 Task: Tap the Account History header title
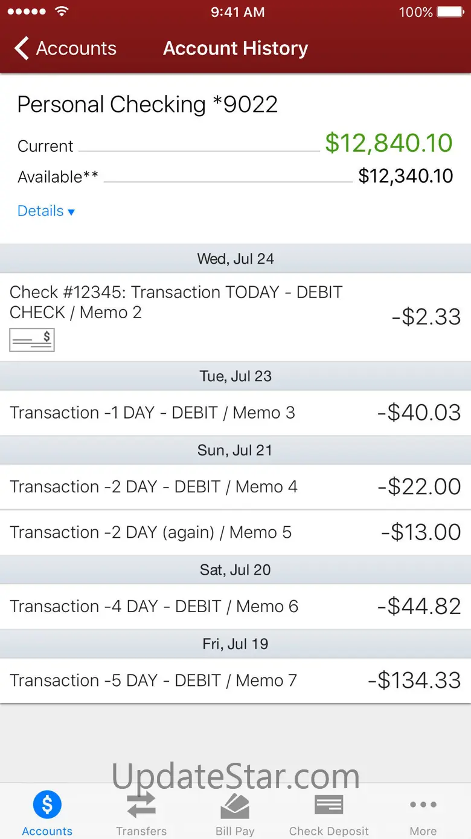coord(235,48)
